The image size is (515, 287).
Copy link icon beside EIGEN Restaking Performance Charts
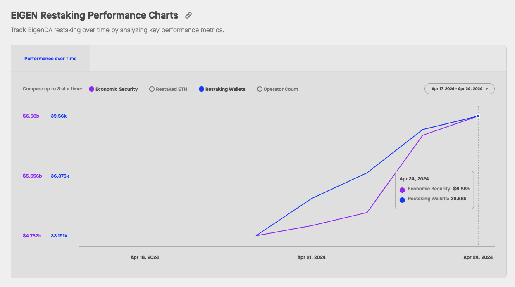tap(188, 15)
